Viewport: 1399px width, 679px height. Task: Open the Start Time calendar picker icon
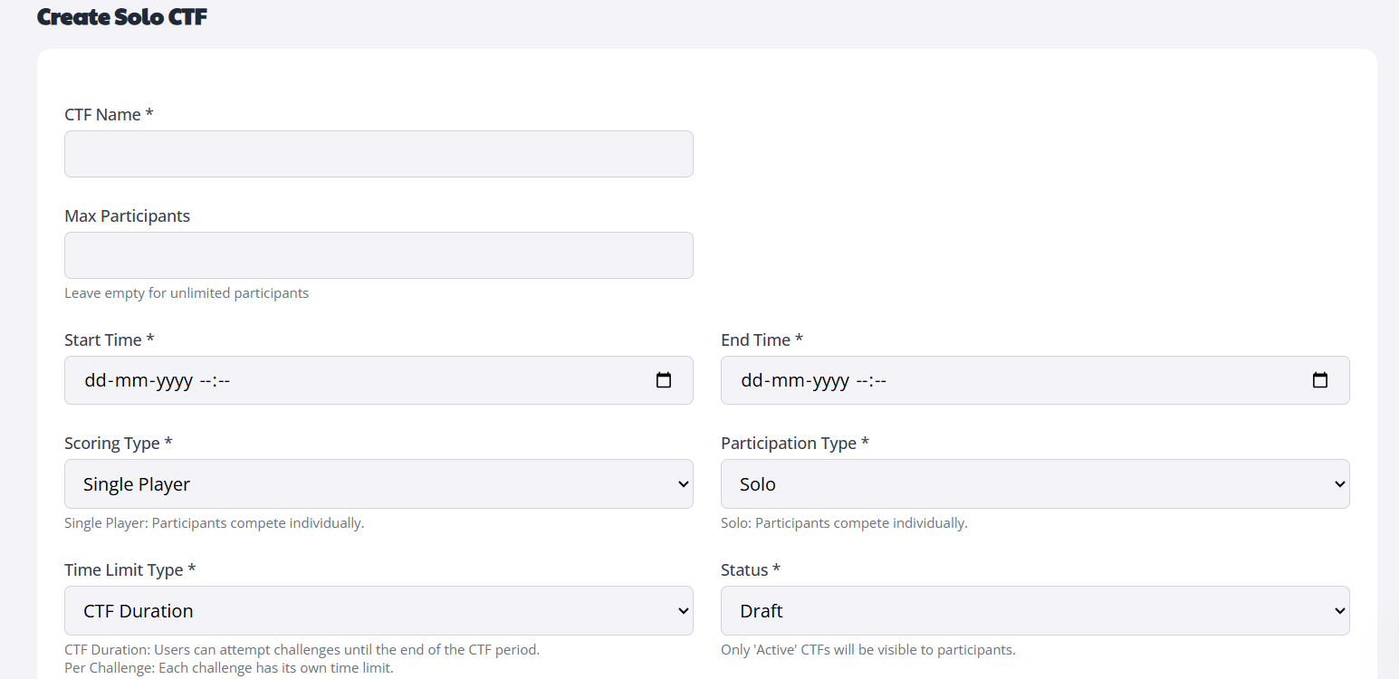pos(664,380)
